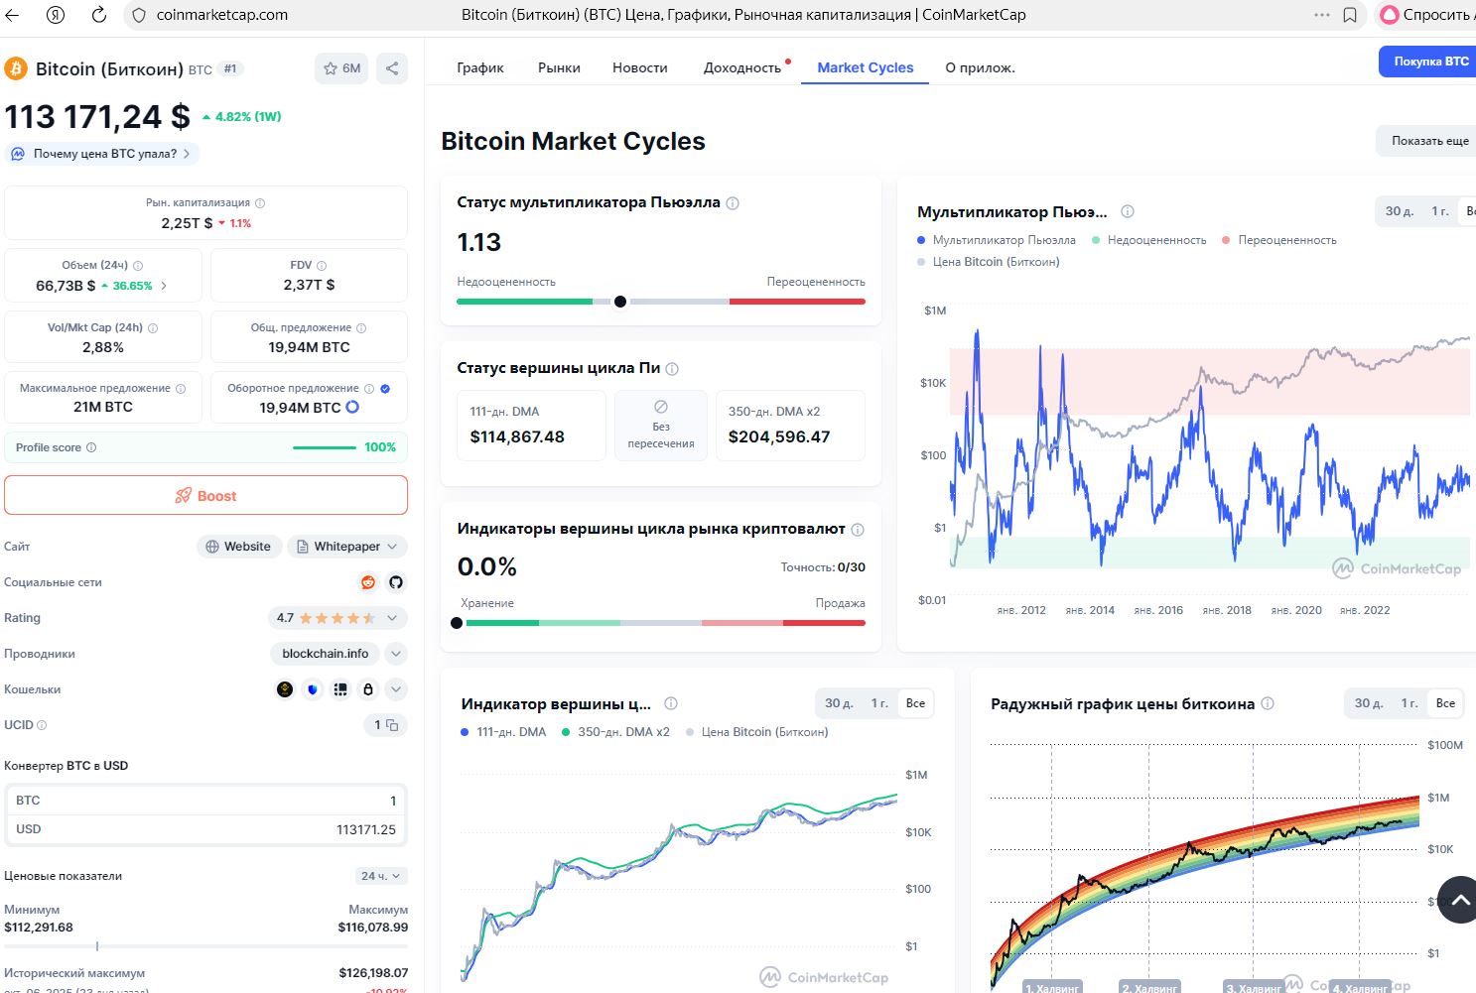The height and width of the screenshot is (993, 1476).
Task: Open the 24 ч. price range dropdown
Action: [x=381, y=876]
